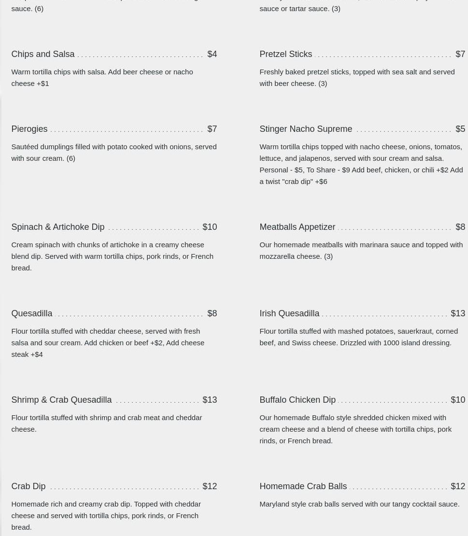The width and height of the screenshot is (468, 536).
Task: Click the Shrimp & Crab Quesadilla description
Action: (106, 423)
